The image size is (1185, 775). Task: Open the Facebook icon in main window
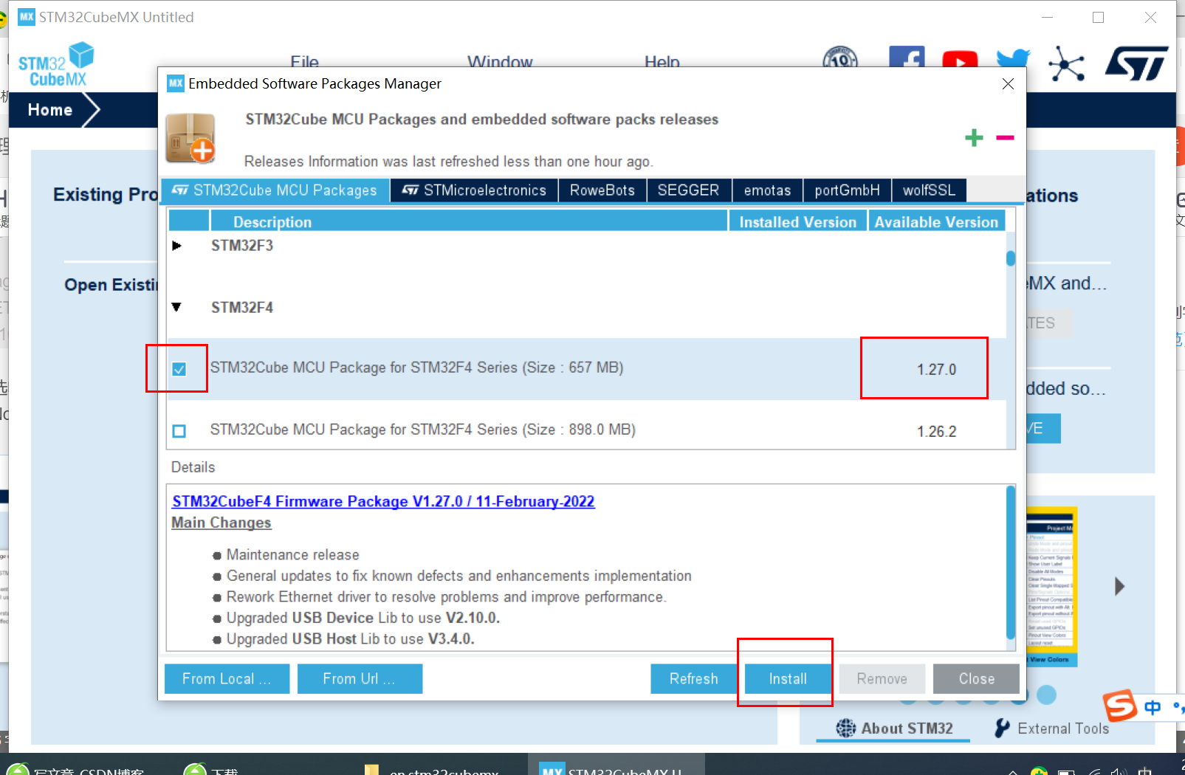pyautogui.click(x=907, y=57)
